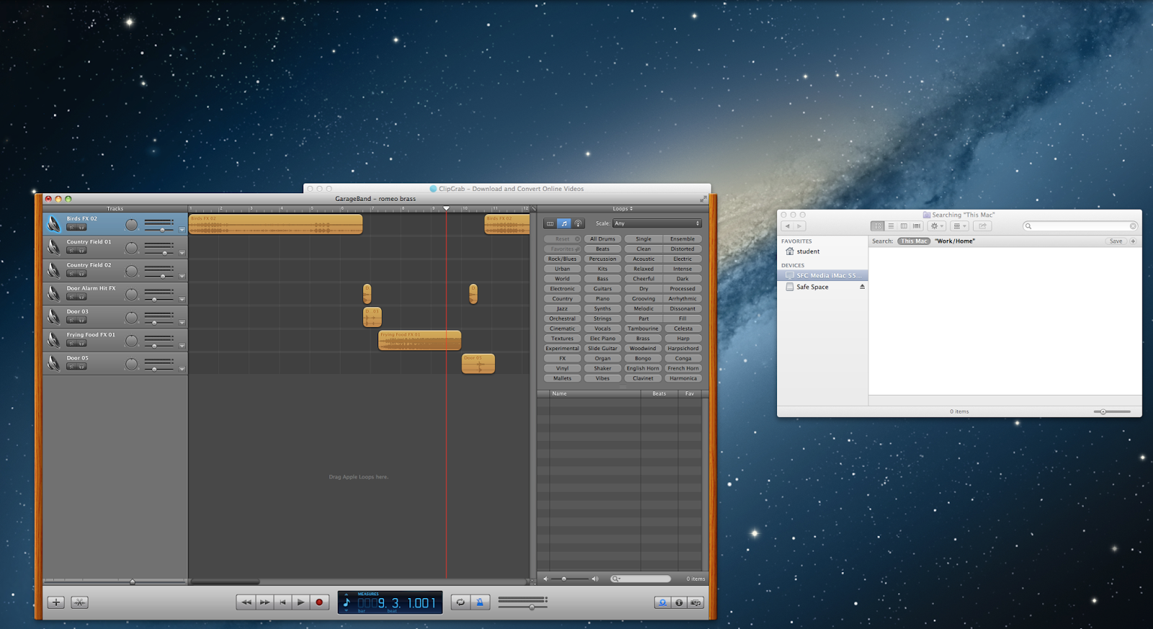Toggle the loop browser eye button
The width and height of the screenshot is (1153, 629).
[662, 602]
